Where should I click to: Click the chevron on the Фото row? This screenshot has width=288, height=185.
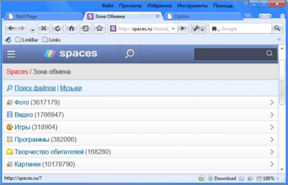tap(272, 102)
